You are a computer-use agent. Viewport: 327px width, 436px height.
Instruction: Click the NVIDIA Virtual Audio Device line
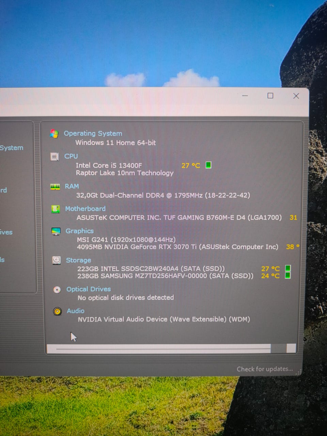[164, 319]
